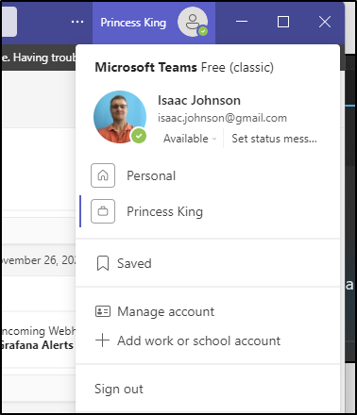Open the Available status dropdown

(x=190, y=139)
